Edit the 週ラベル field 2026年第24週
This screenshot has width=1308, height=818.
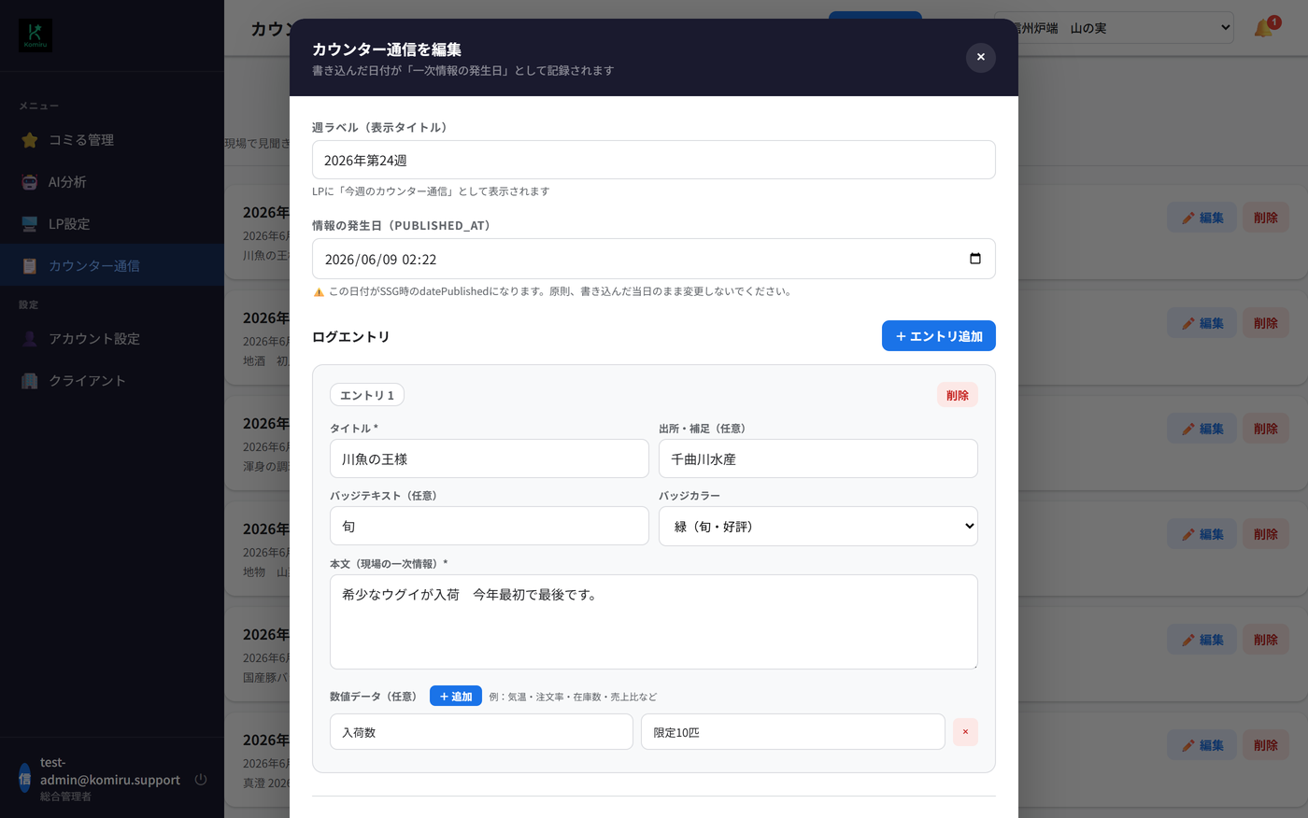pos(654,160)
